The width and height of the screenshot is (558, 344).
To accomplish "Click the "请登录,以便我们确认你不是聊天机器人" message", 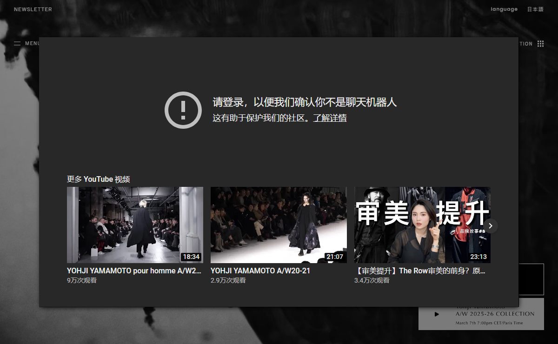I will (305, 102).
